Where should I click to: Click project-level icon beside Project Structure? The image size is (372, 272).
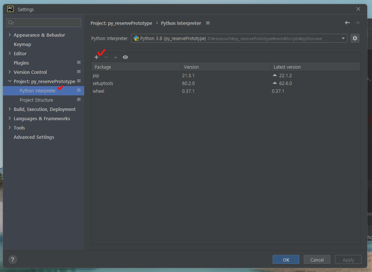coord(79,100)
